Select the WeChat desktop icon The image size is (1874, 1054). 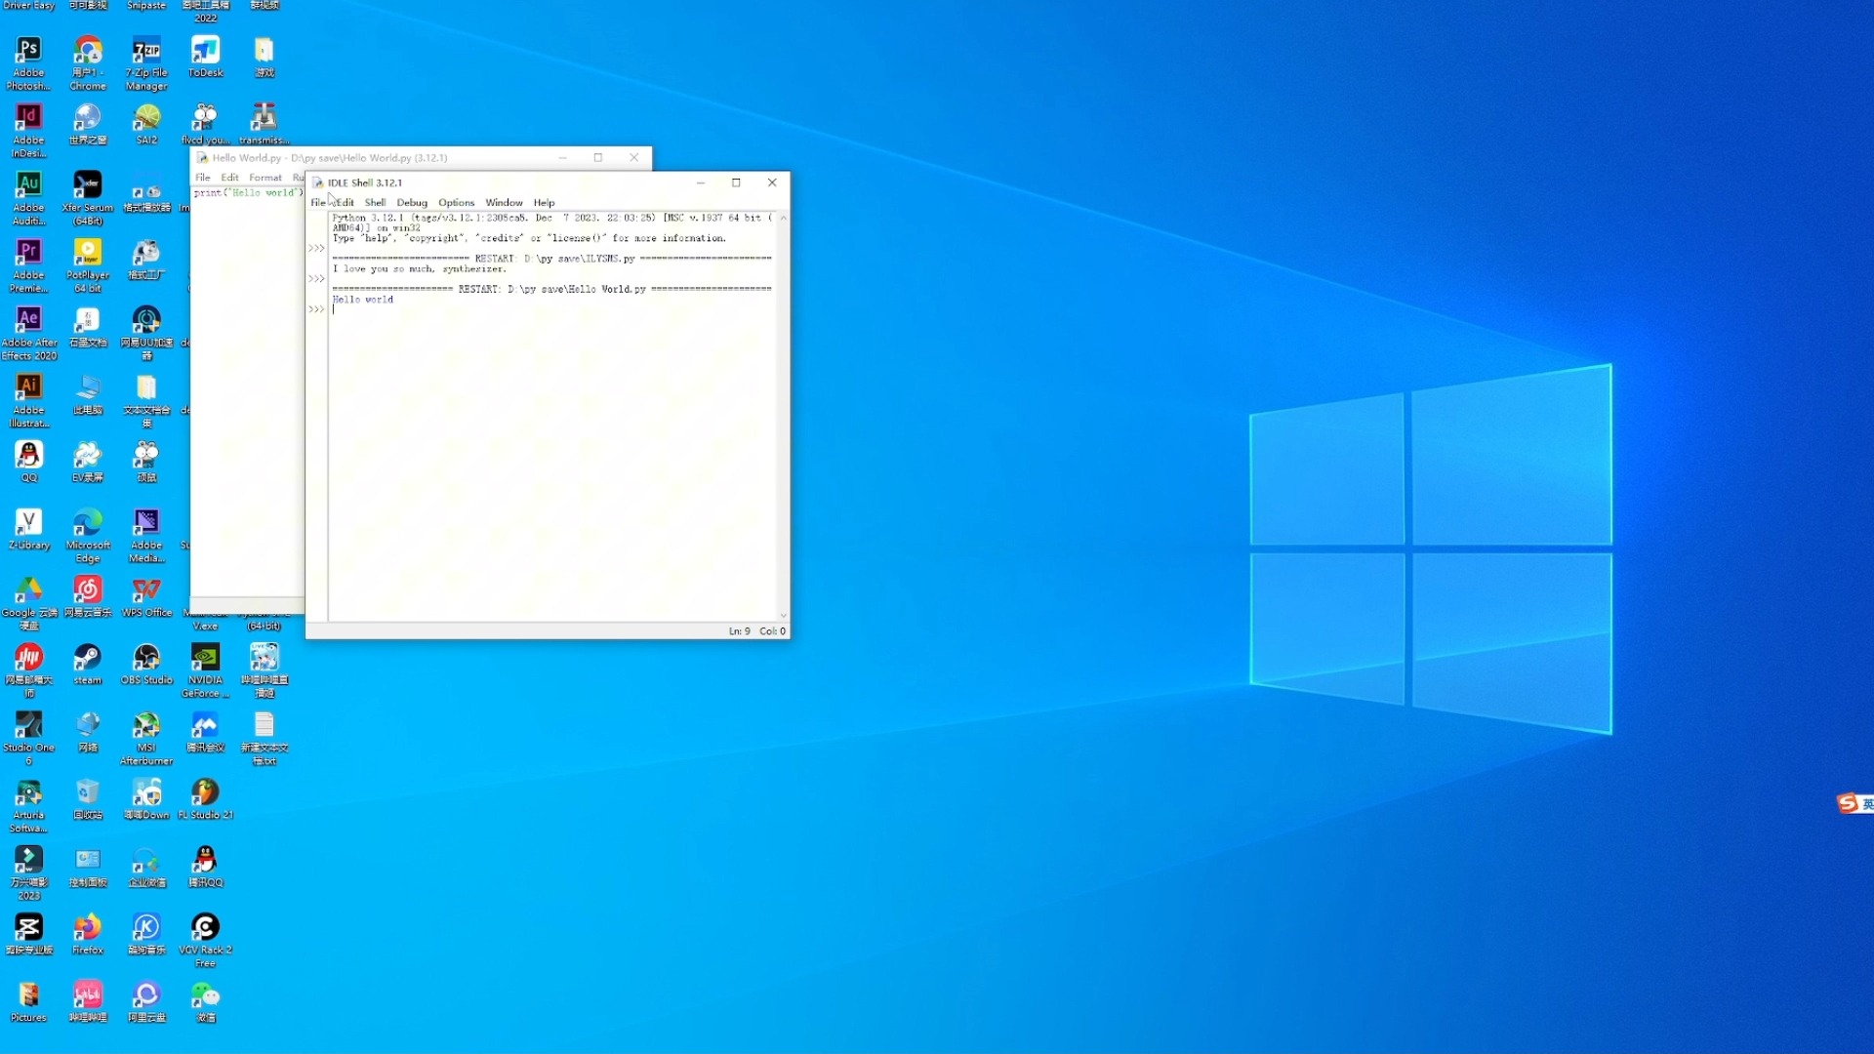point(205,1000)
